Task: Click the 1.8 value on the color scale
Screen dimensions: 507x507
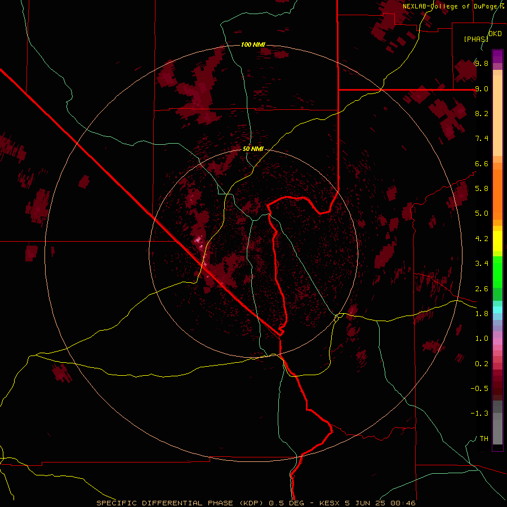Action: (x=482, y=314)
